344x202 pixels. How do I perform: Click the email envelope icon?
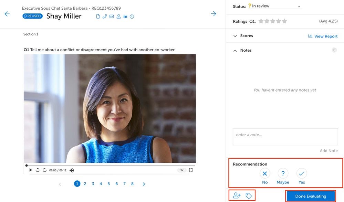(112, 17)
